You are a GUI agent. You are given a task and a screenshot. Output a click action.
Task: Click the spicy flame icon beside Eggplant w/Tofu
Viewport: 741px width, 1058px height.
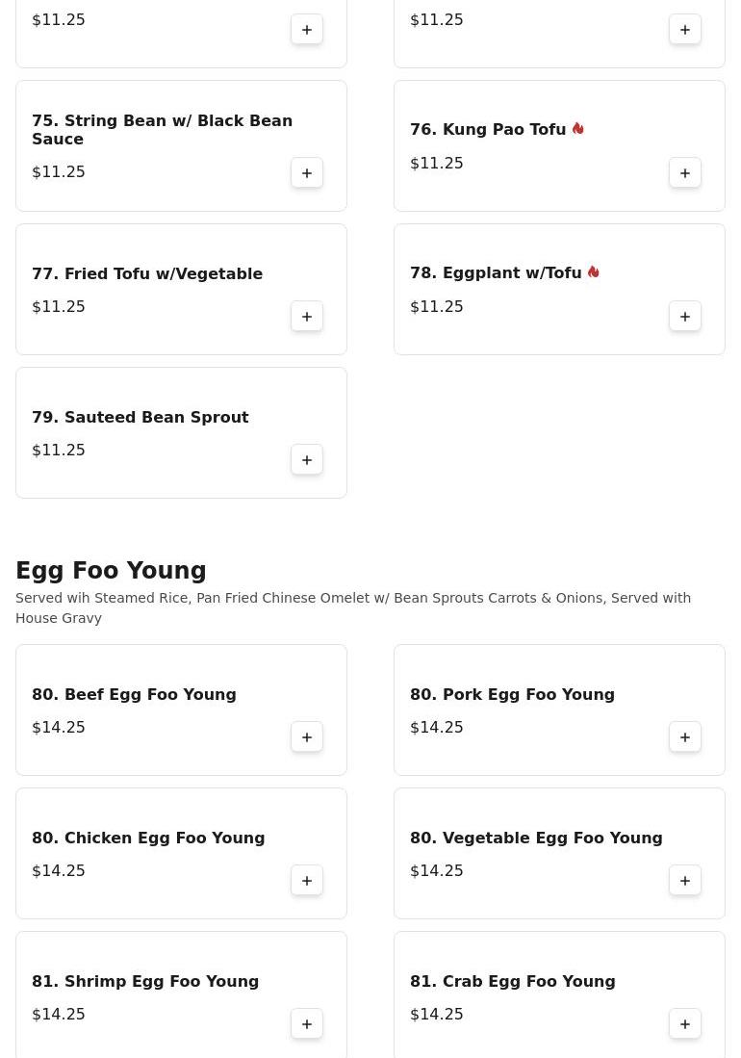pos(593,271)
